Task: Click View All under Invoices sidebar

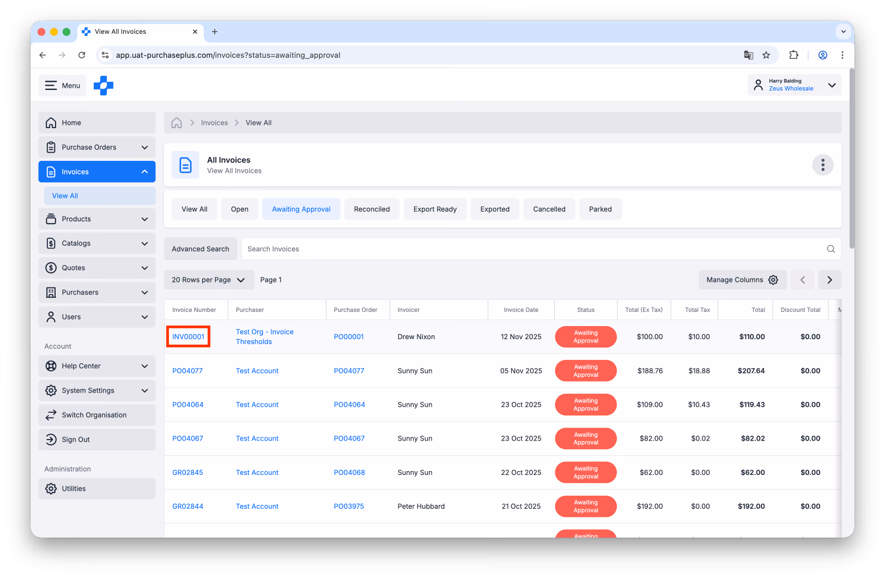Action: tap(100, 196)
